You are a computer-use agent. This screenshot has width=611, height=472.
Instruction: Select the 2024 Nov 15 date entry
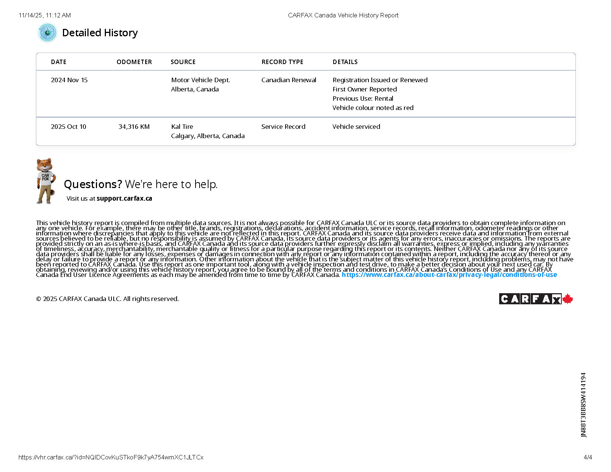tap(69, 80)
